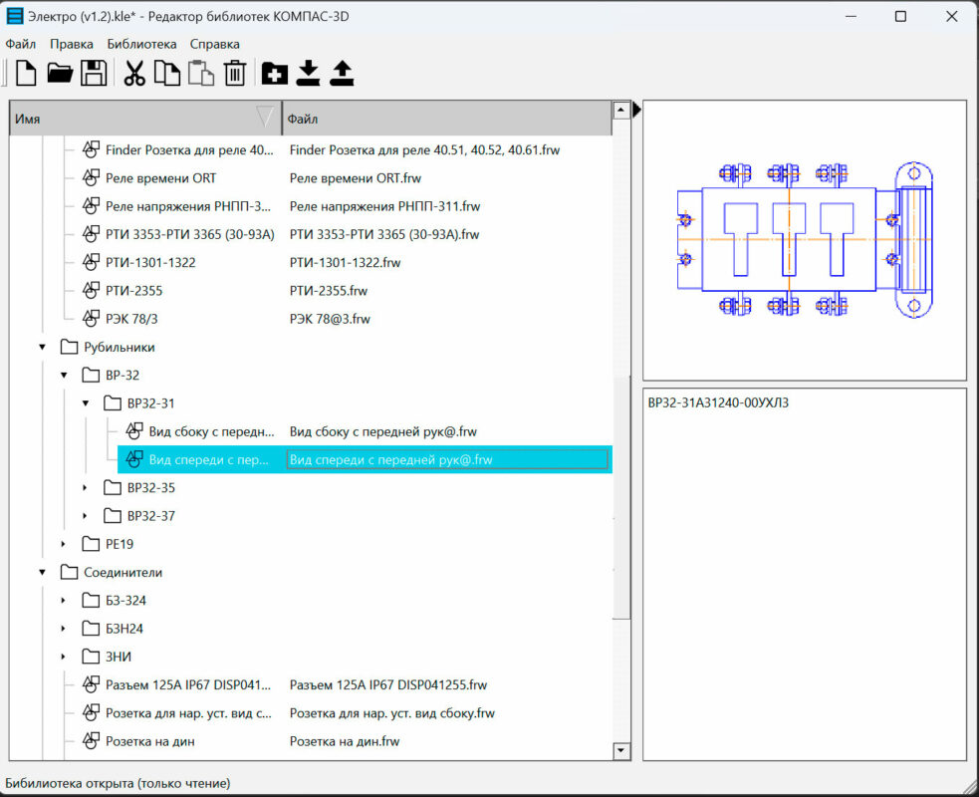Select Розетка для нар. уст. вид с... item
Image resolution: width=979 pixels, height=797 pixels.
tap(188, 712)
